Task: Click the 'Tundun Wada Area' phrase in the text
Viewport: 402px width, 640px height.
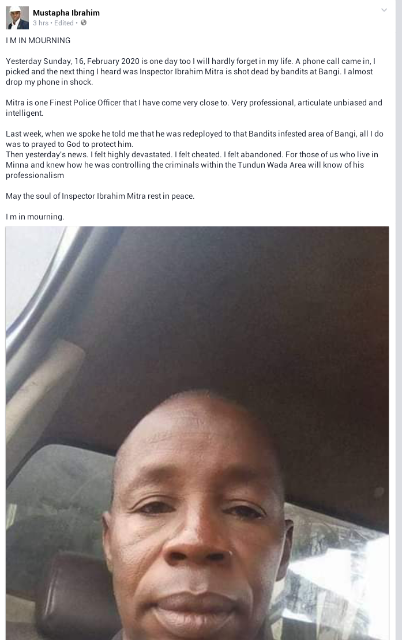Action: point(272,165)
